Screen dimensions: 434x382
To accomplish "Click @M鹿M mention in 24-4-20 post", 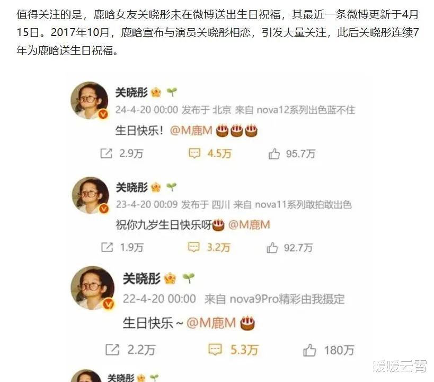I will [191, 131].
